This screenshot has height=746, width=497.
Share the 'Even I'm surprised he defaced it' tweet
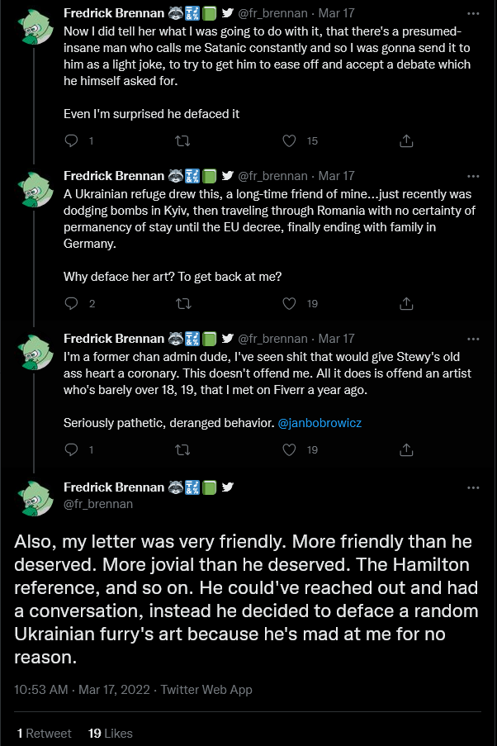point(406,140)
